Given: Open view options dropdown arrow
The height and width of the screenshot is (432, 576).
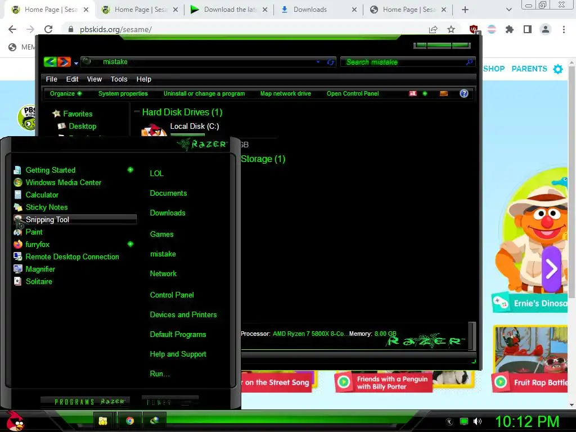Looking at the screenshot, I should click(425, 93).
